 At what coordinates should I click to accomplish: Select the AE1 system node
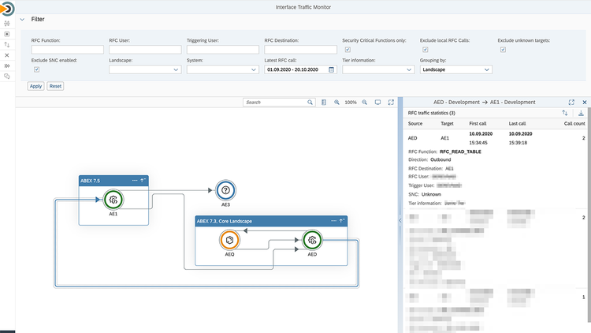point(113,200)
